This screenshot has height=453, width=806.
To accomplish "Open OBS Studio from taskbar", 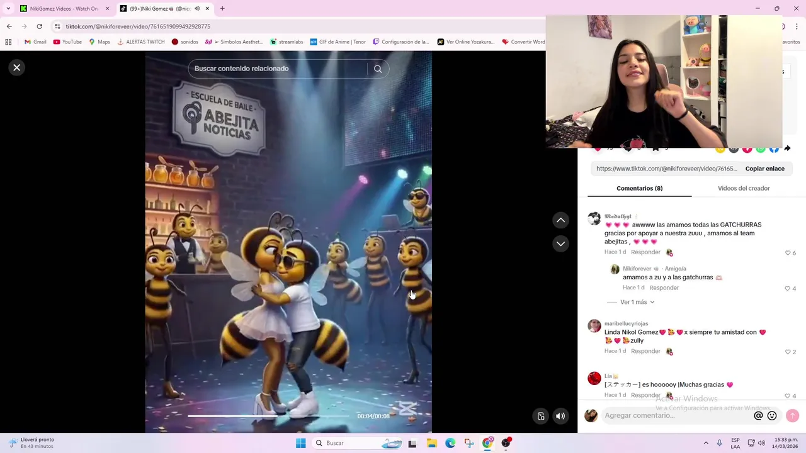I will click(506, 443).
